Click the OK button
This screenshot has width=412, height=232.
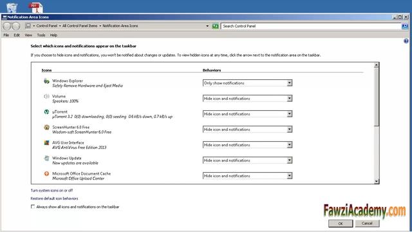[x=341, y=224]
